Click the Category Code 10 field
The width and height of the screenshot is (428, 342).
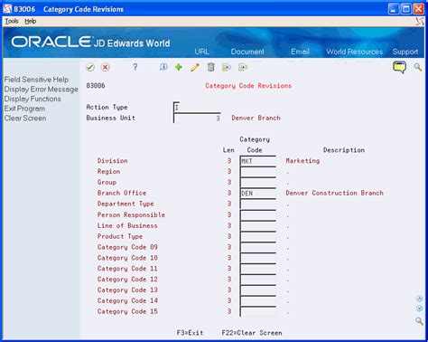coord(258,258)
